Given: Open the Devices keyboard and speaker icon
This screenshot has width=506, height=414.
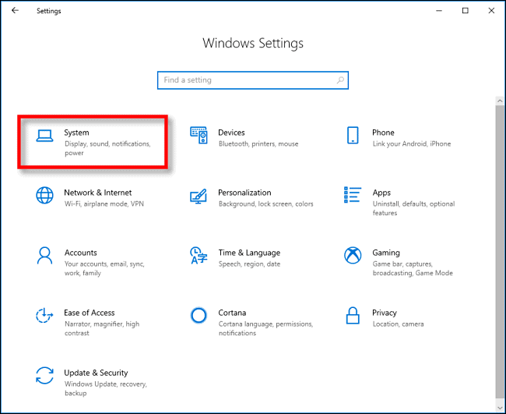Looking at the screenshot, I should click(199, 136).
